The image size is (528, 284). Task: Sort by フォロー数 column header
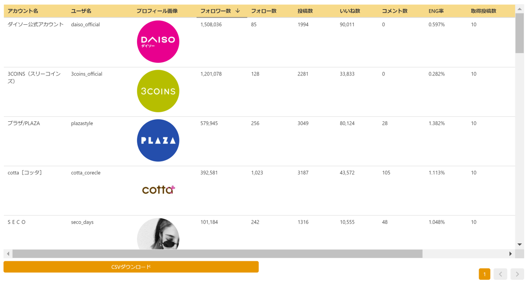(x=264, y=11)
